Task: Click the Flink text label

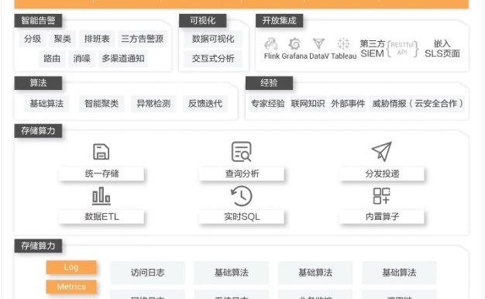Action: [272, 56]
